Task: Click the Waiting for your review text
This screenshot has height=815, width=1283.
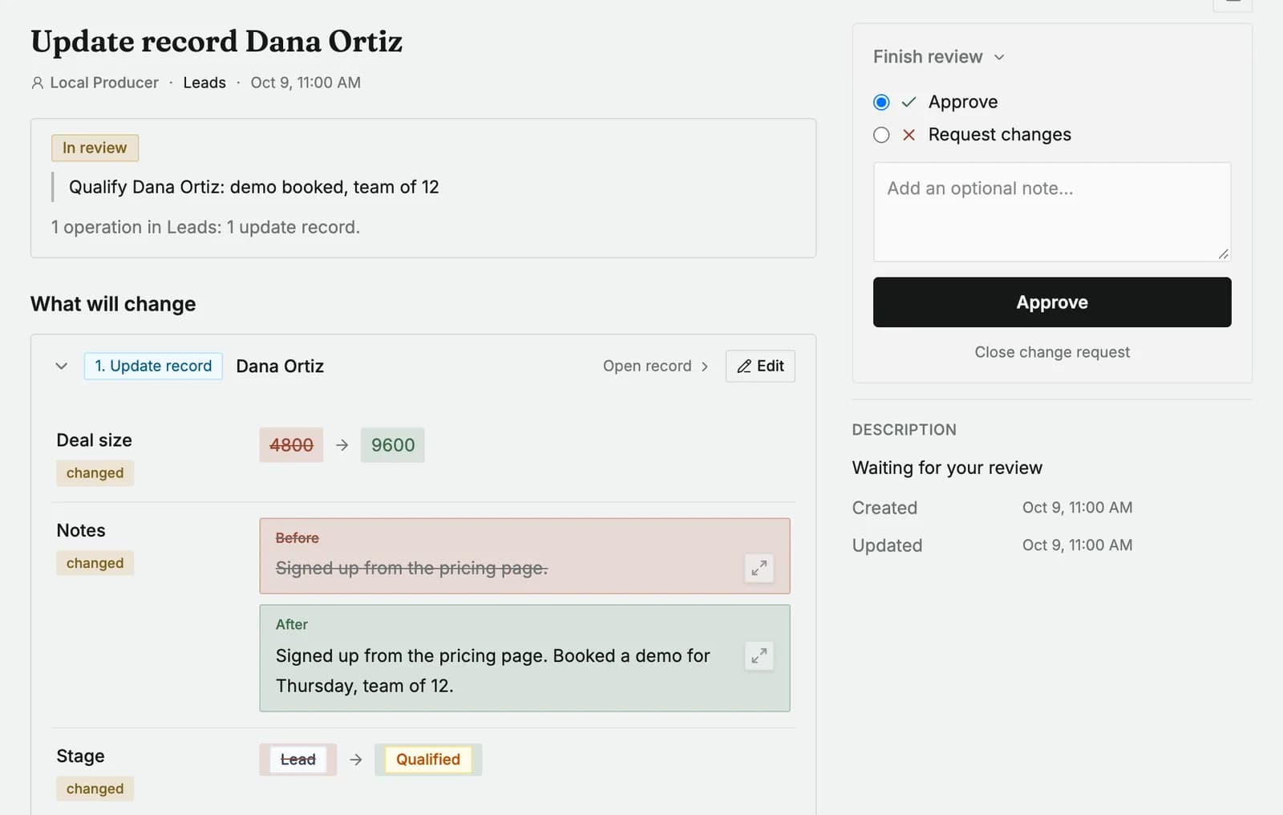Action: (x=947, y=468)
